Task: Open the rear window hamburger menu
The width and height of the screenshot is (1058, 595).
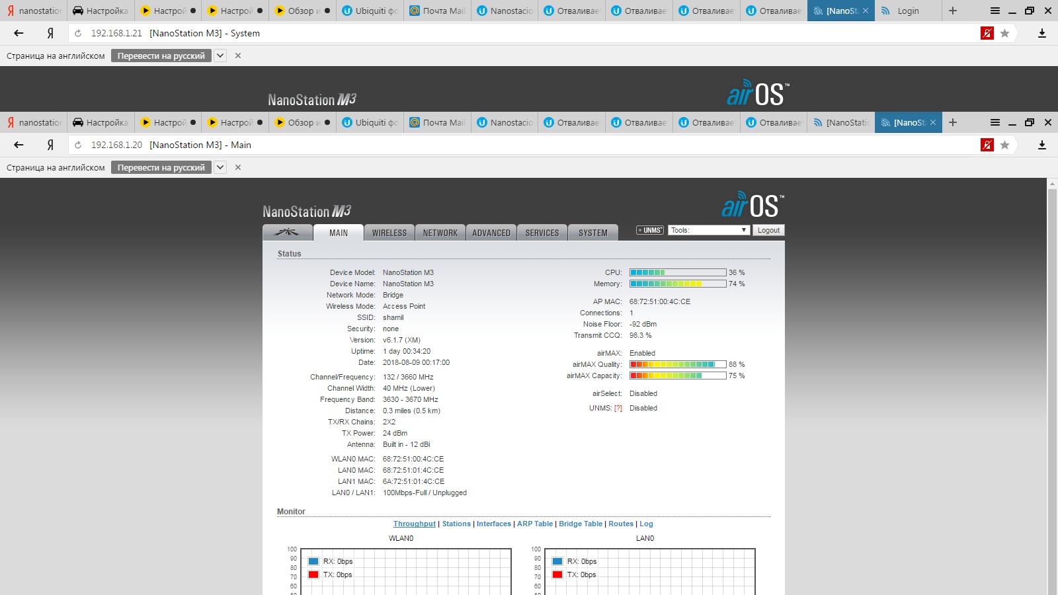Action: [995, 11]
